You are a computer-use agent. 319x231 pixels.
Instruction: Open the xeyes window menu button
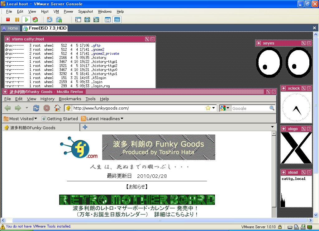[x=259, y=43]
